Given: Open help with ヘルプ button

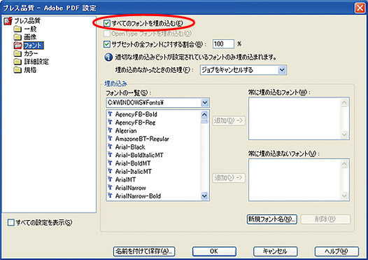Looking at the screenshot, I should click(x=337, y=252).
